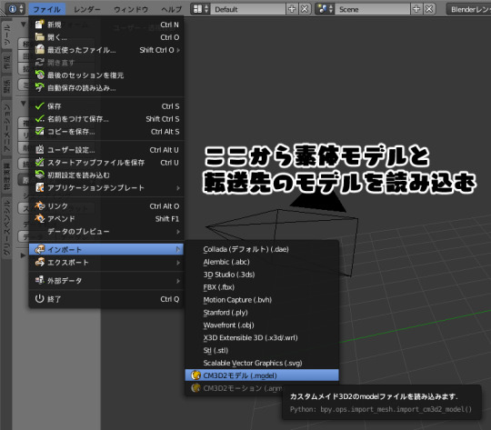Image resolution: width=491 pixels, height=430 pixels.
Task: Import 3D Studio (.3ds)
Action: (262, 275)
